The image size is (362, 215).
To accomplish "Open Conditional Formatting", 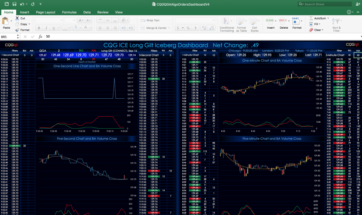I will pos(227,23).
